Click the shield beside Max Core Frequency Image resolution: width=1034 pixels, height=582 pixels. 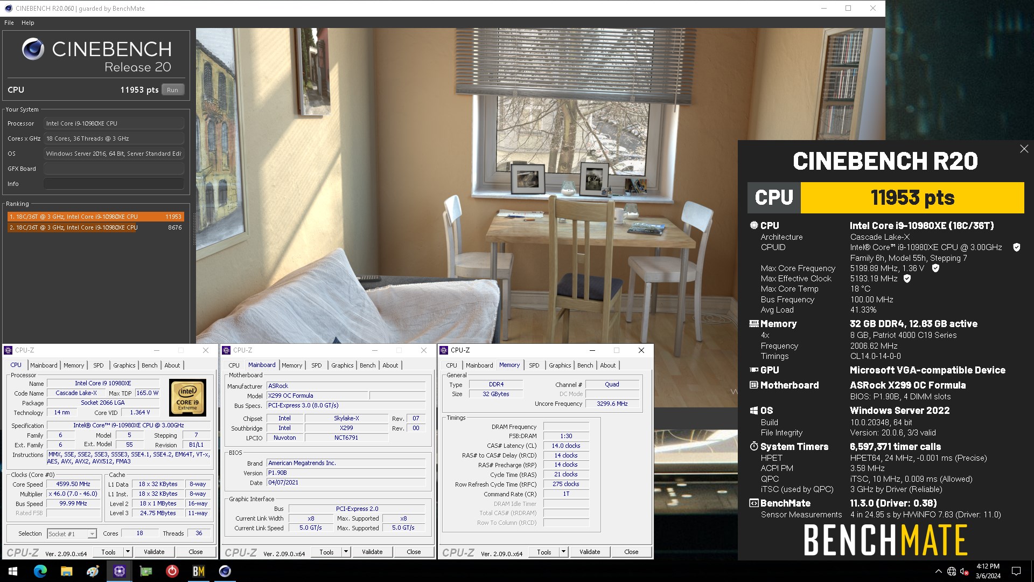tap(935, 268)
